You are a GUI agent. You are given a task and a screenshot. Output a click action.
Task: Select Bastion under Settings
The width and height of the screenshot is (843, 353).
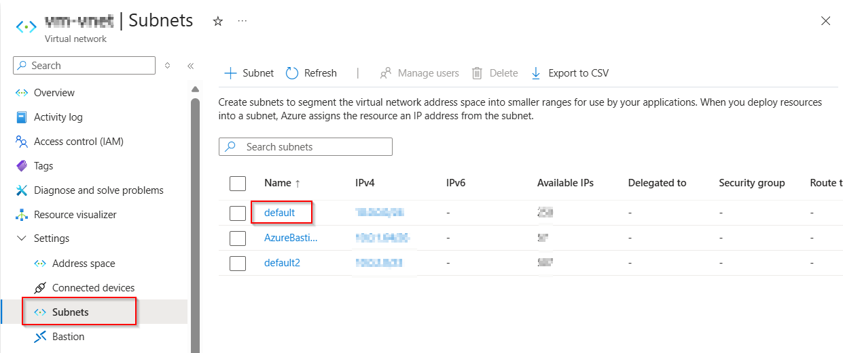(x=69, y=337)
